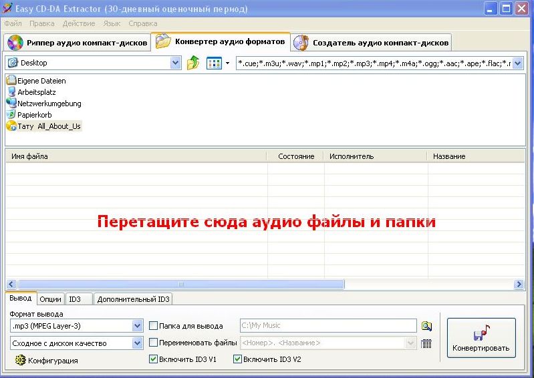Enable Переименовать файлы checkbox
534x378 pixels.
coord(153,343)
